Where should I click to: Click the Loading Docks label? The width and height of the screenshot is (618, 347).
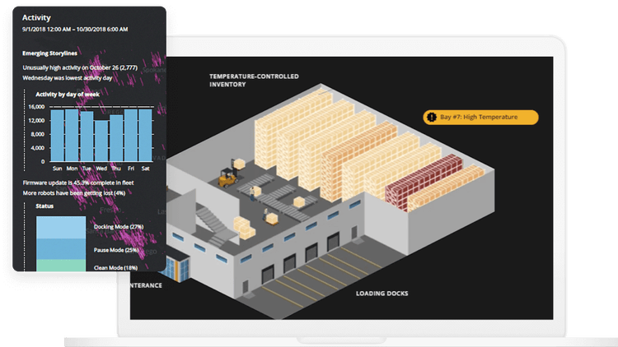click(x=382, y=294)
